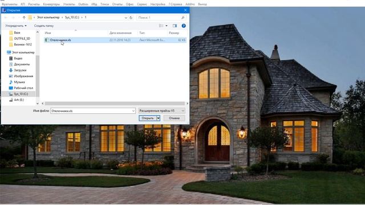Viewport: 365px width, 205px height.
Task: Open the Видео folder in sidebar
Action: pyautogui.click(x=18, y=58)
